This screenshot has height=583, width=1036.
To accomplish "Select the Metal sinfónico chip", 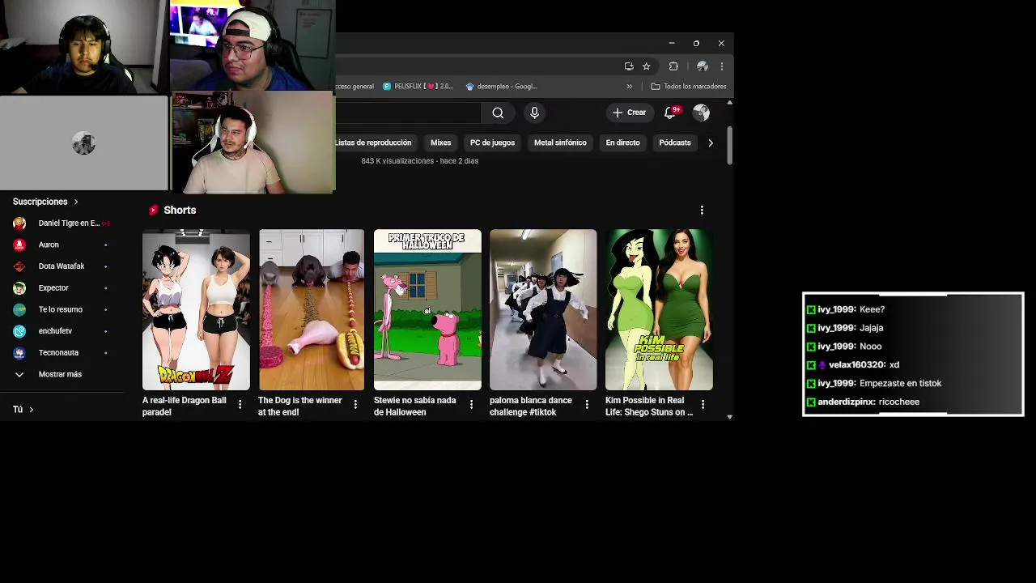I will point(560,143).
